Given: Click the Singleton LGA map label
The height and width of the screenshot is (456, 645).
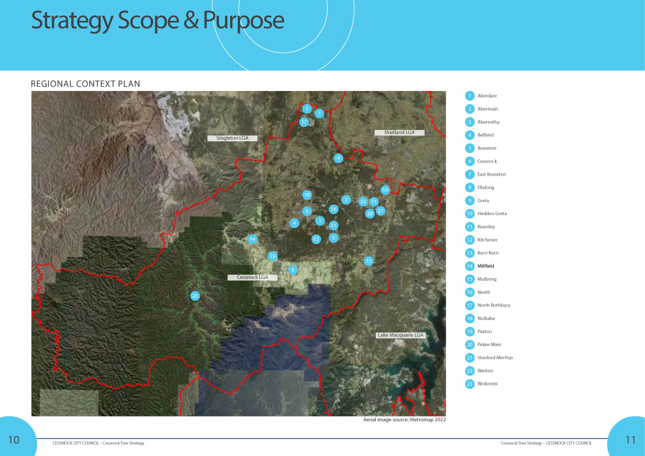Looking at the screenshot, I should 232,138.
